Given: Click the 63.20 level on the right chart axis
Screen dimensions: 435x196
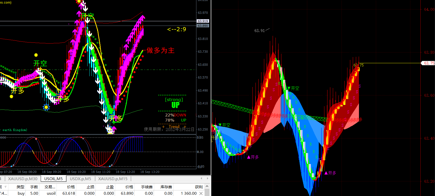Looking at the screenshot, I should point(429,181).
